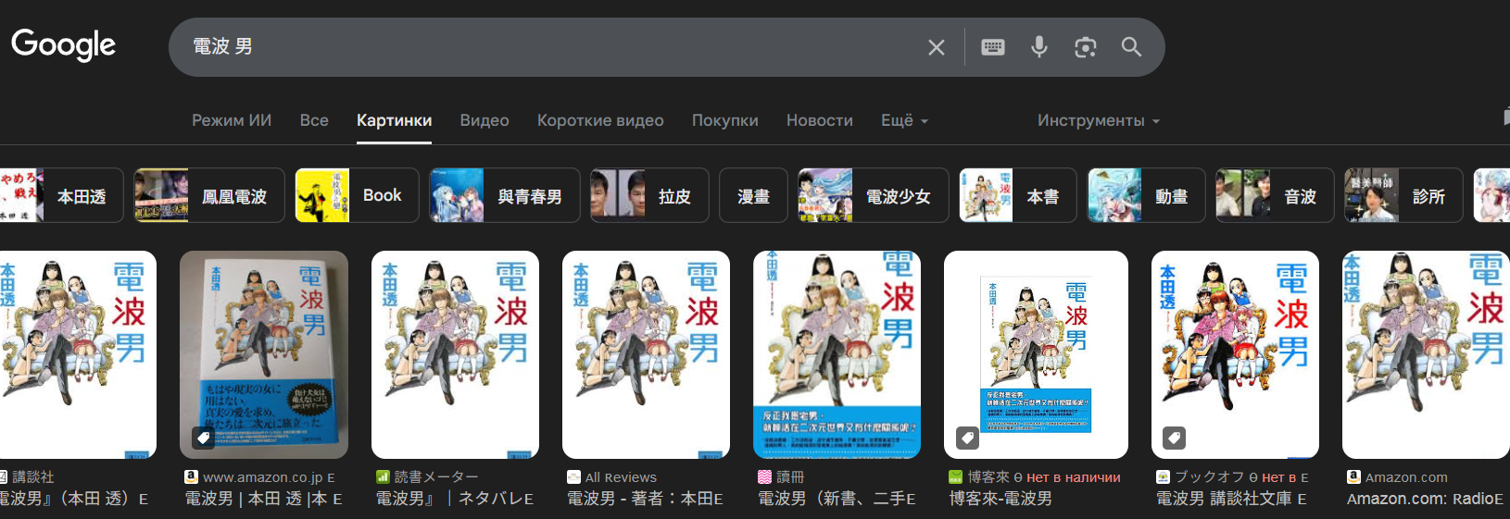Image resolution: width=1510 pixels, height=519 pixels.
Task: Expand the Инструменты dropdown
Action: [1099, 120]
